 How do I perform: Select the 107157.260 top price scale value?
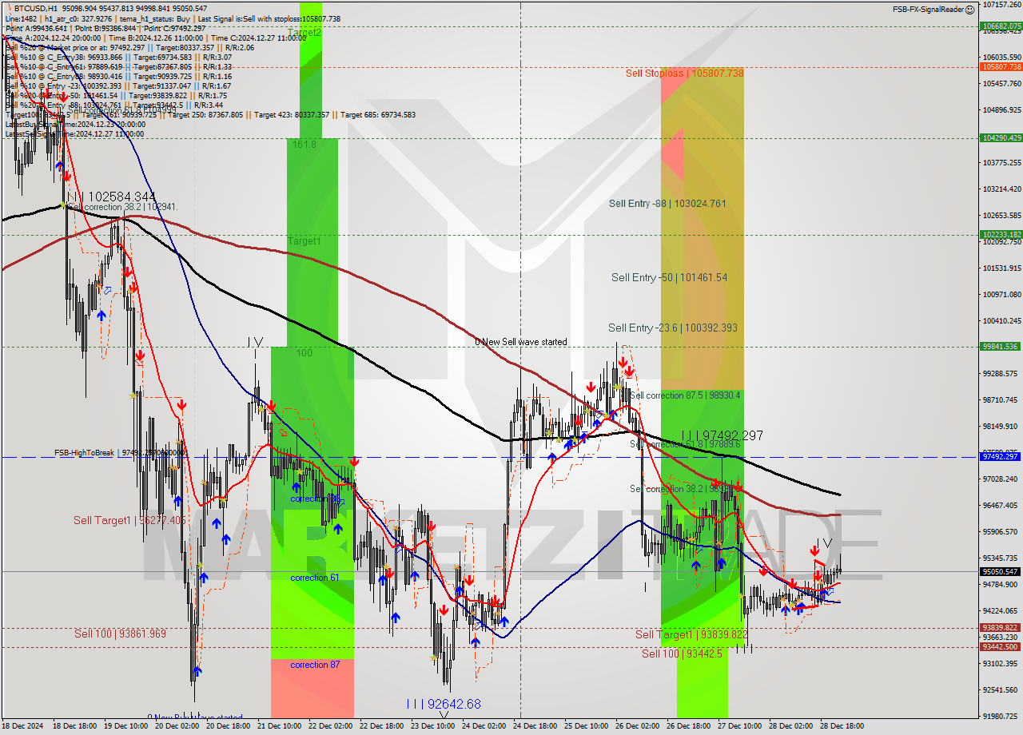coord(1001,5)
